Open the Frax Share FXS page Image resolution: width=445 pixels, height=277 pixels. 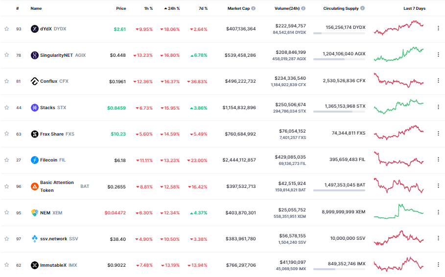click(57, 134)
